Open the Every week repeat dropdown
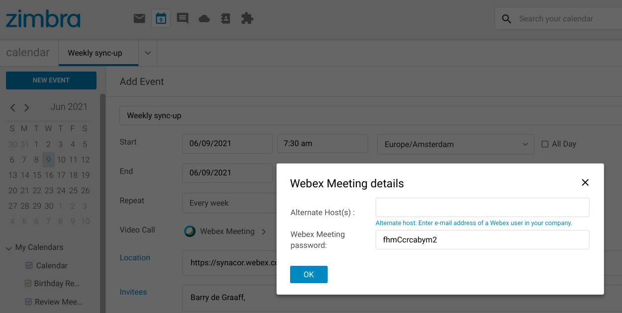 [229, 203]
